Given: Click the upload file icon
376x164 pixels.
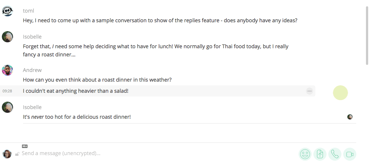Looking at the screenshot, I should pos(320,154).
